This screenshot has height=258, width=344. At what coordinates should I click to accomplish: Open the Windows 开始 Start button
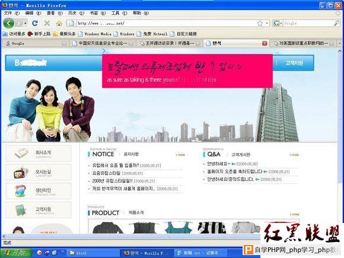pyautogui.click(x=16, y=253)
